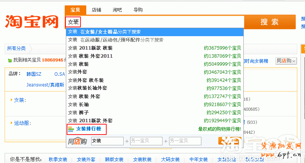The height and width of the screenshot is (163, 305).
Task: Click the green icon before 找到相关宝贝
Action: coord(10,60)
